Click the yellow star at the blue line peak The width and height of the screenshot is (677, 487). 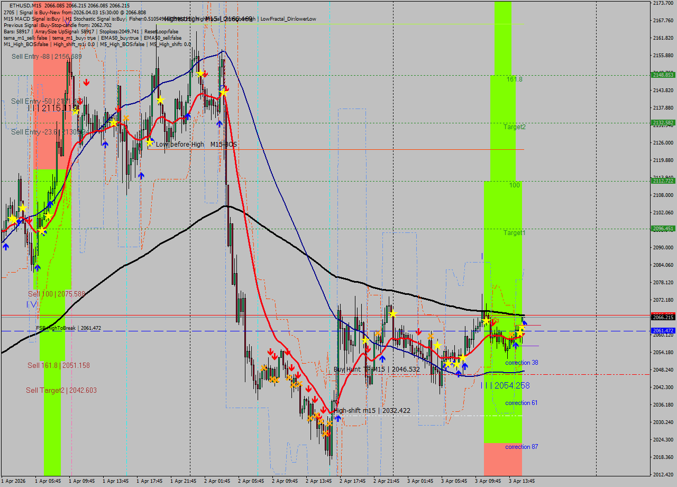[x=224, y=93]
